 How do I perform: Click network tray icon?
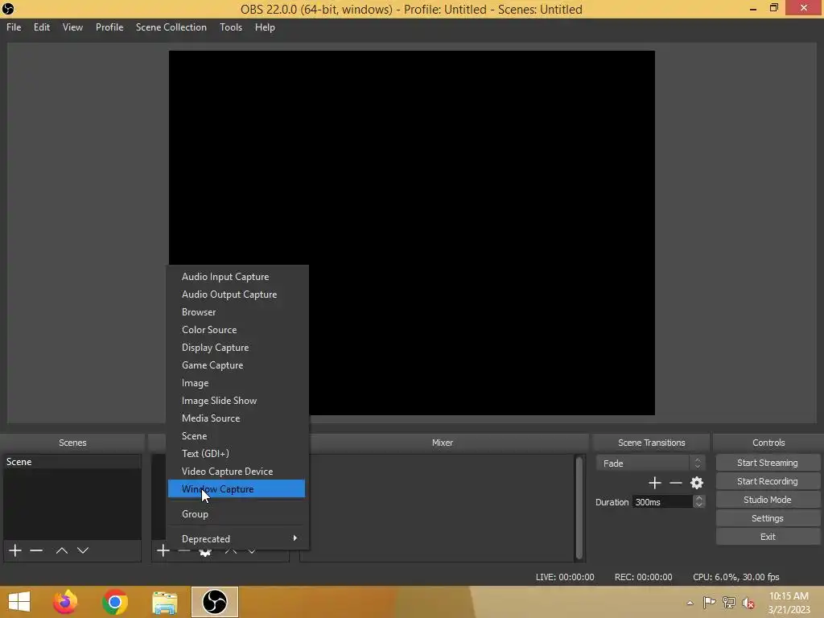click(729, 603)
